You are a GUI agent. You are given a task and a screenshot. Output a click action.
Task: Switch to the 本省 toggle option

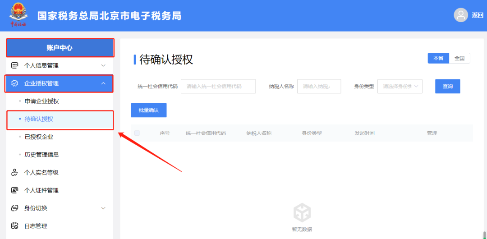coord(438,58)
